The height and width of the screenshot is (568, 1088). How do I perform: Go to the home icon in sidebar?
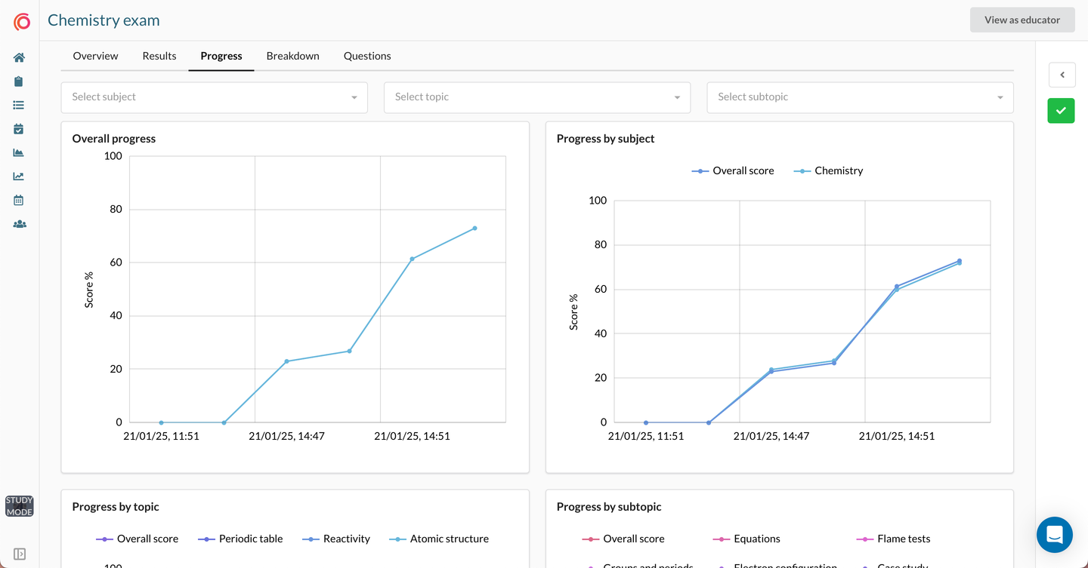[x=19, y=57]
